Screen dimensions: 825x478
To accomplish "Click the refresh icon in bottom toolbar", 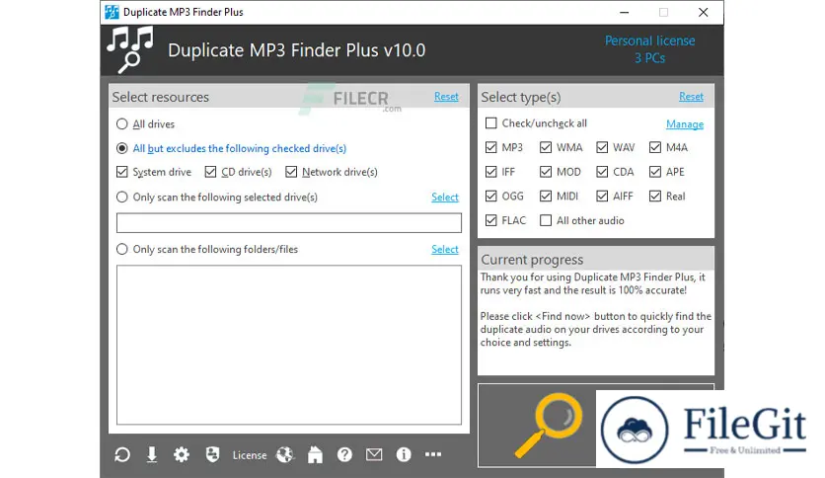I will pos(122,454).
